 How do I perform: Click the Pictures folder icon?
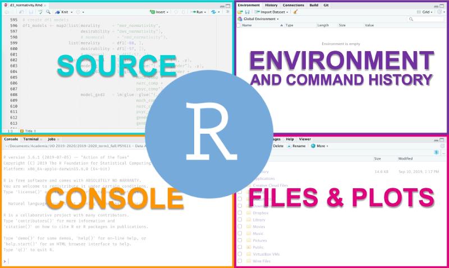[249, 240]
